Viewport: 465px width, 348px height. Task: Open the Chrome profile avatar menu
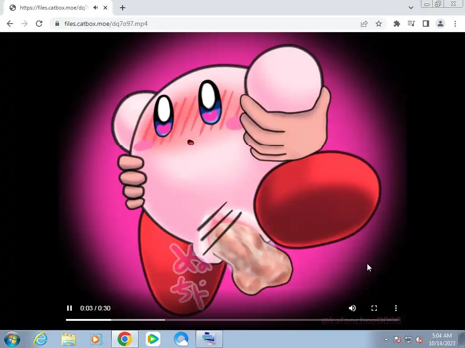point(440,24)
